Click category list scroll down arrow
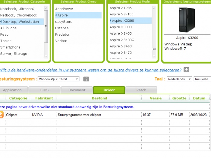Image resolution: width=211 pixels, height=158 pixels. pos(46,56)
